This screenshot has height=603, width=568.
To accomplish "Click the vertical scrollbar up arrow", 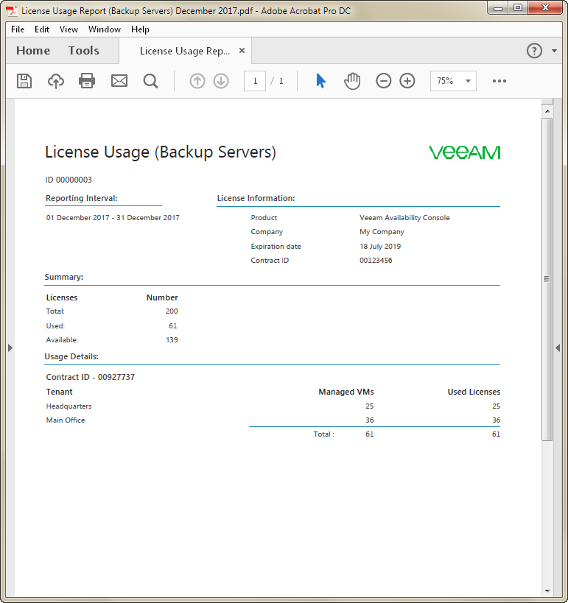I will (x=547, y=111).
